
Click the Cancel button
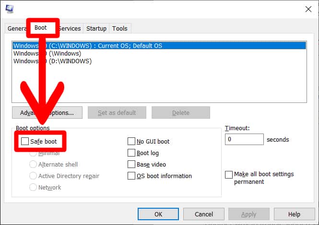pos(204,214)
